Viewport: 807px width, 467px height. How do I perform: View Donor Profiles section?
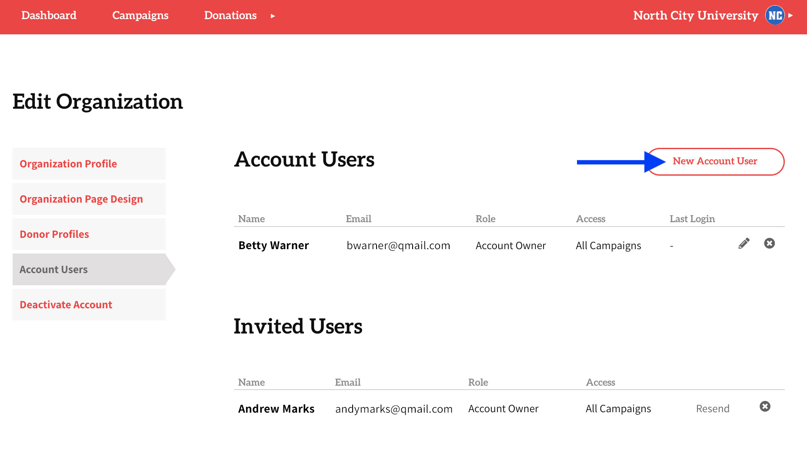(x=54, y=234)
